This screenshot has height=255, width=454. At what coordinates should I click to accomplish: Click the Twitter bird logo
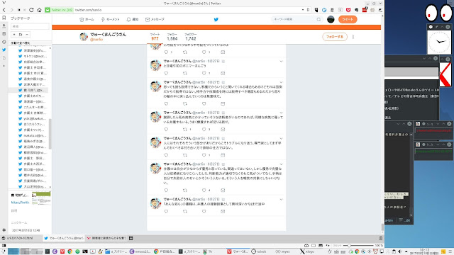[216, 19]
